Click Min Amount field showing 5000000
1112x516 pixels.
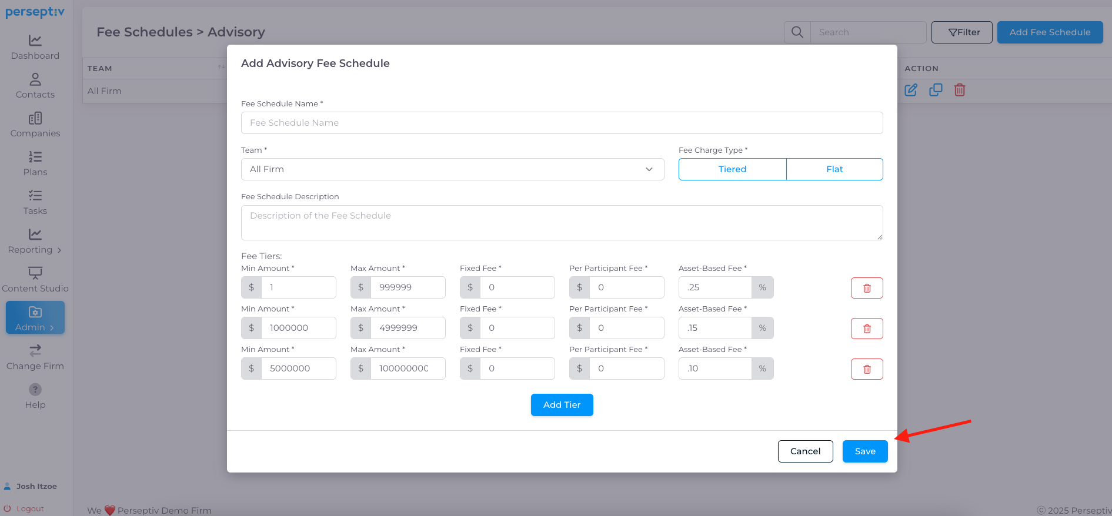299,368
